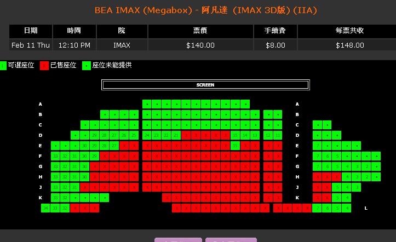Click the unavailable-seat dotted legend swatch

click(87, 66)
